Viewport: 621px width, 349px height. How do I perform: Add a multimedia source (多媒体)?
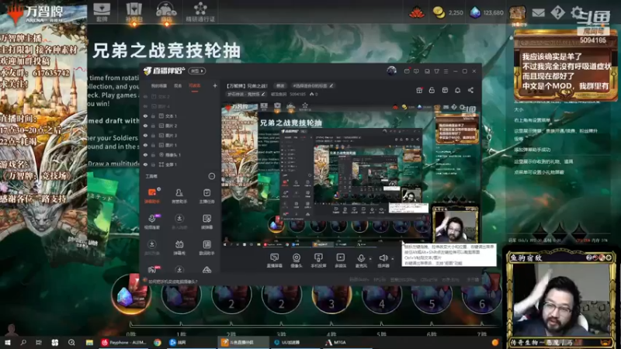click(x=340, y=261)
